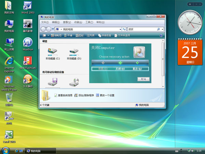
Task: Switch to 缩略图 thumbnail view
Action: click(56, 35)
